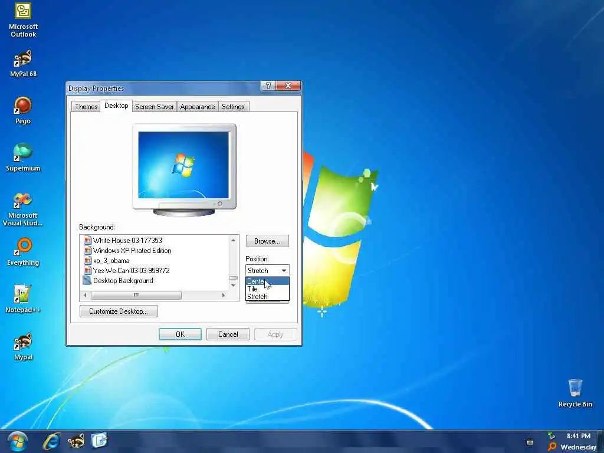
Task: Switch to the Settings tab
Action: [x=233, y=107]
